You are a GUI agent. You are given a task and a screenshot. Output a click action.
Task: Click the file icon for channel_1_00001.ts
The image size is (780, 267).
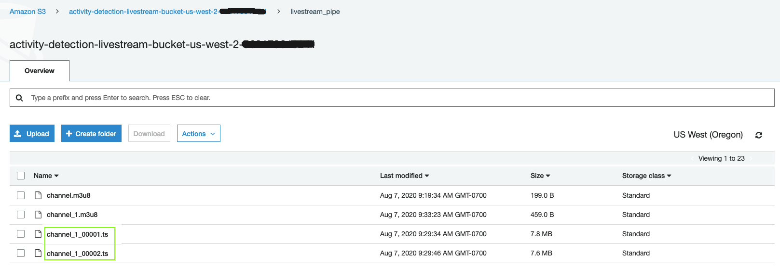38,234
